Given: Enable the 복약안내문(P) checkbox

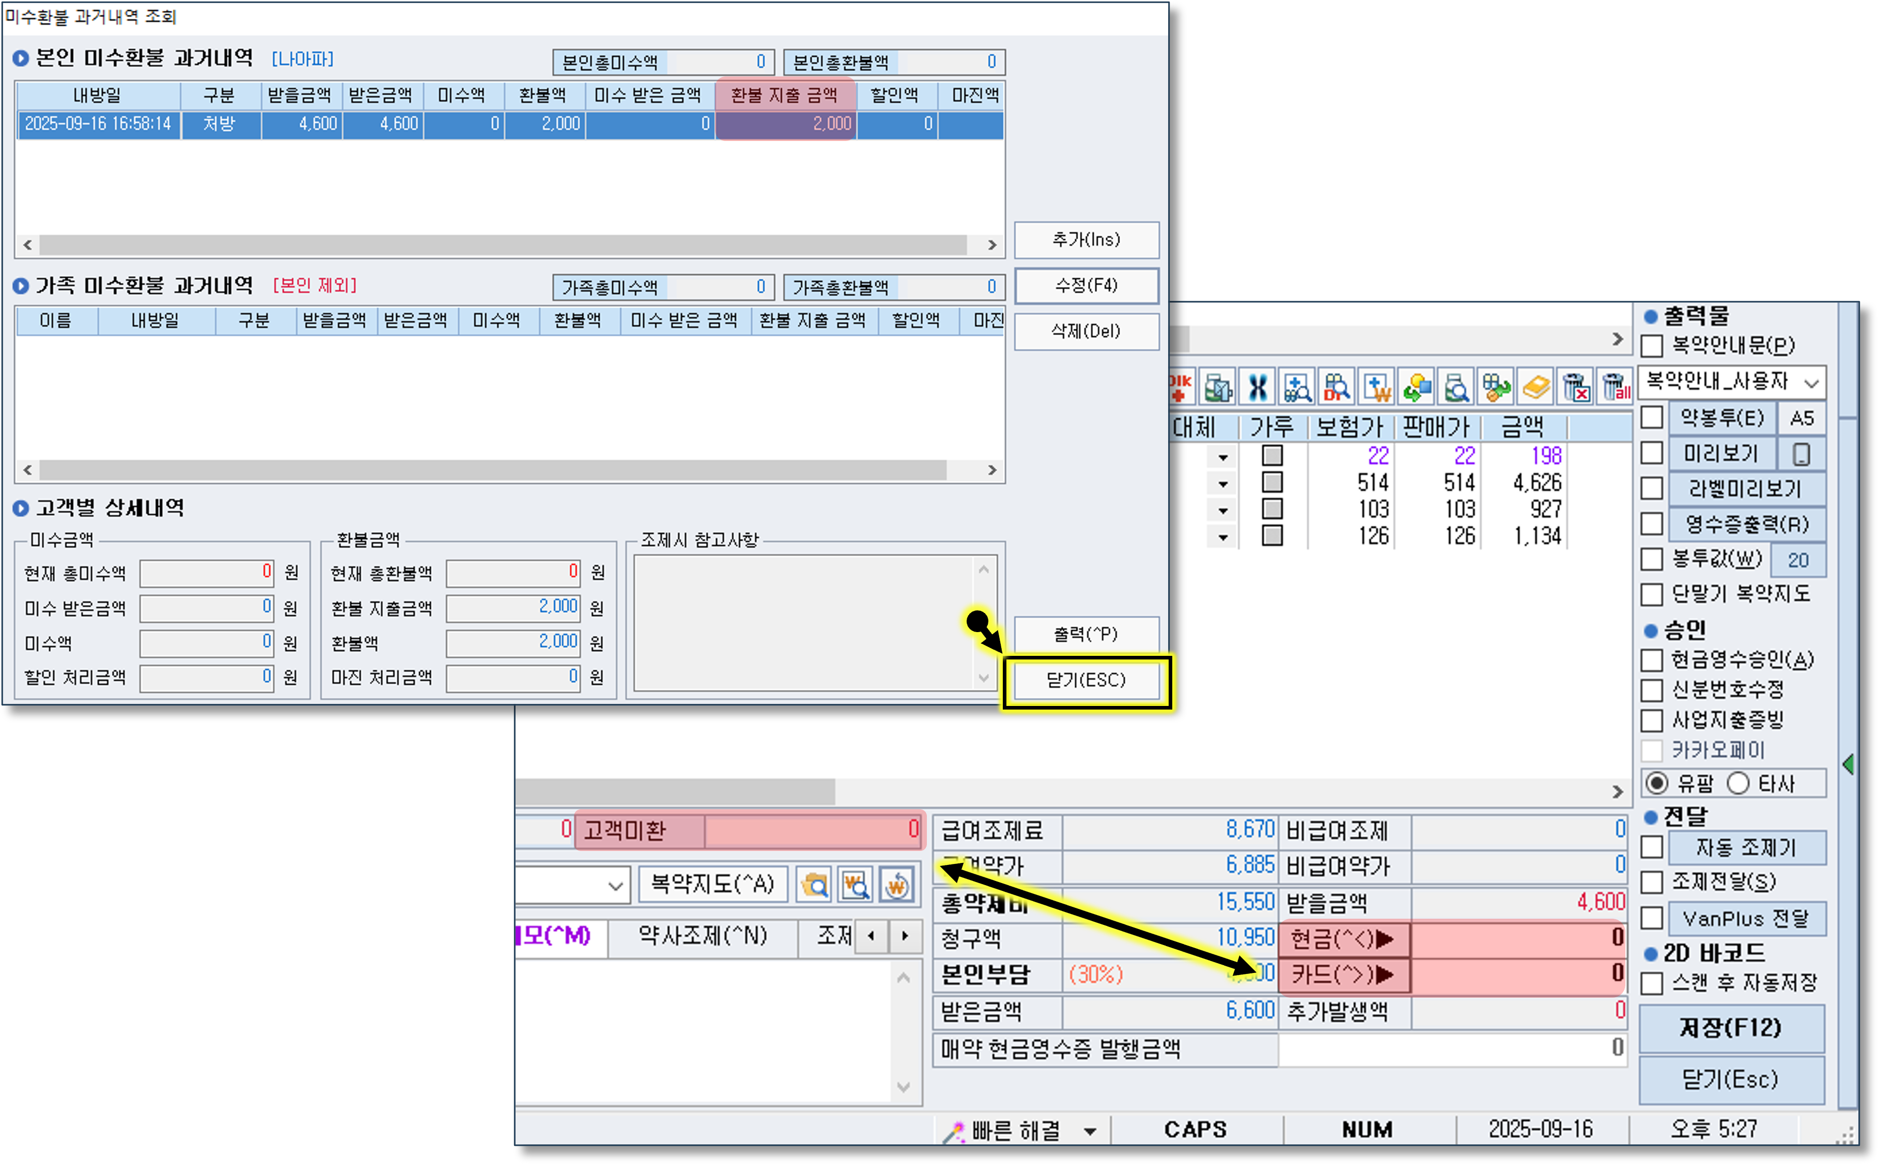Looking at the screenshot, I should (1652, 345).
